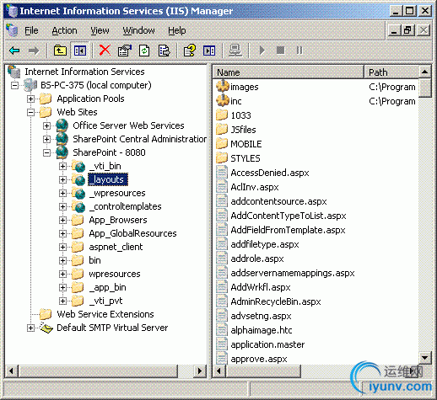Open the Action menu
437x400 pixels.
point(64,30)
